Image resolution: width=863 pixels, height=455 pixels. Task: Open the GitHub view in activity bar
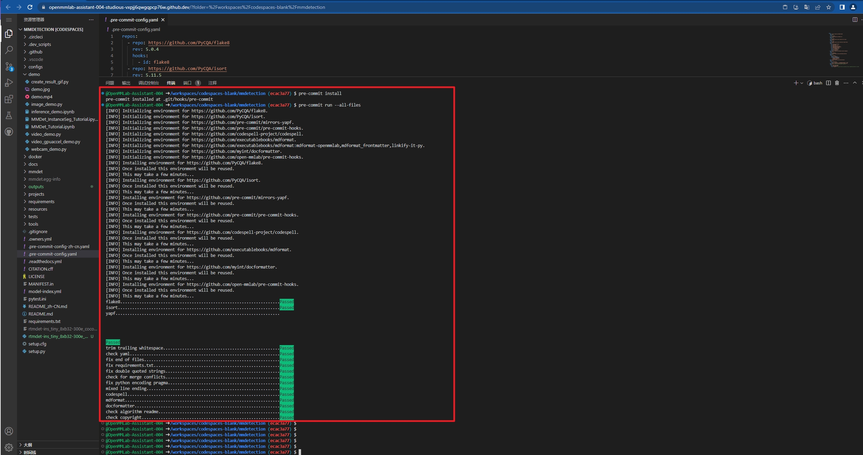(x=9, y=132)
